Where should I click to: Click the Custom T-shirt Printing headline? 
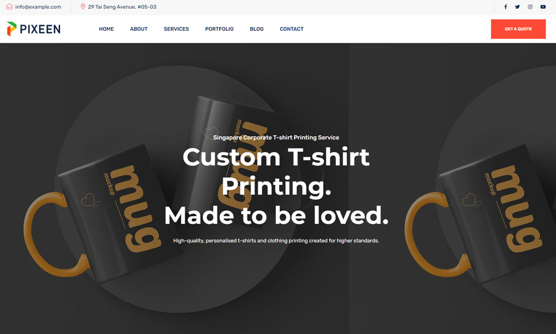276,171
